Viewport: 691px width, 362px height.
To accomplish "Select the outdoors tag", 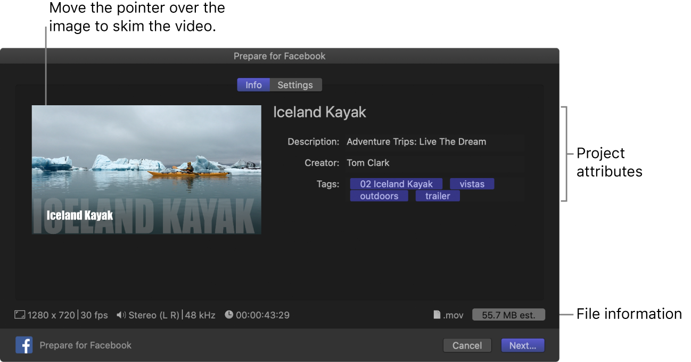I will [x=379, y=196].
